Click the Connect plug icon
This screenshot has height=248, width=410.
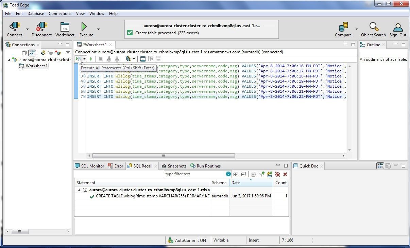point(15,27)
